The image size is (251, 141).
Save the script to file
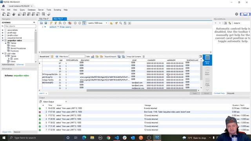[x=46, y=23]
